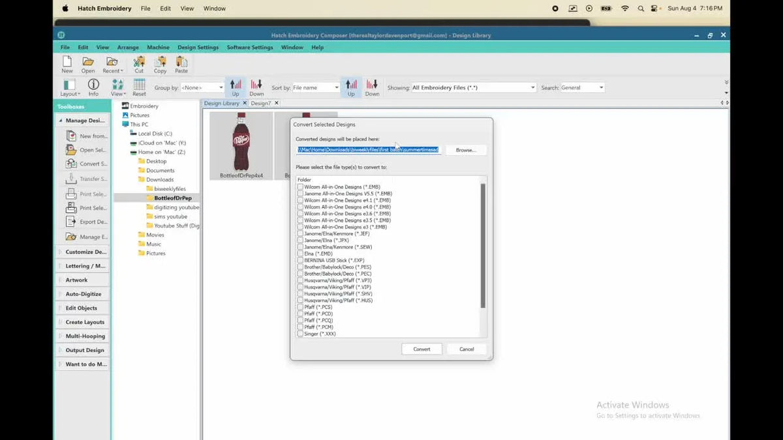Open the Design Settings menu
Screen dimensions: 783x440
click(x=198, y=48)
